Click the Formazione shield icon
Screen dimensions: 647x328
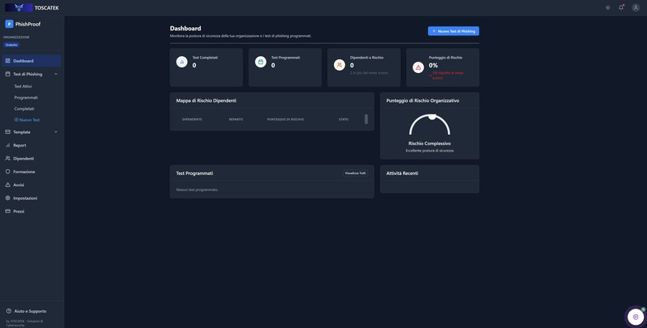8,172
